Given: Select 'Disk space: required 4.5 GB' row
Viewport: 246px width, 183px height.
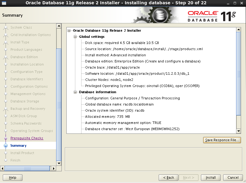Looking at the screenshot, I should click(122, 43).
